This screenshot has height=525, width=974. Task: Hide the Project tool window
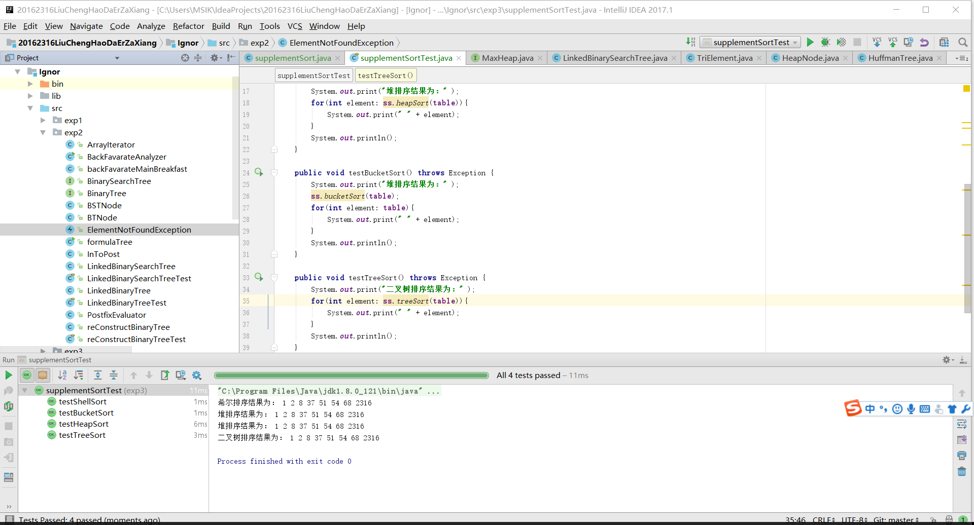[x=231, y=58]
